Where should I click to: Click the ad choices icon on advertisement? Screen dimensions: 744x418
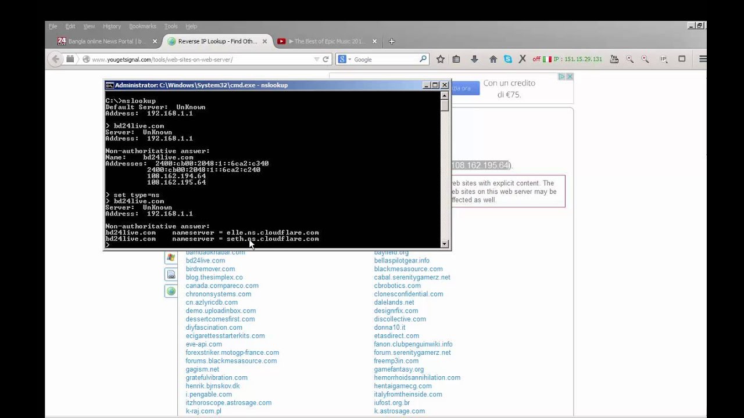coord(562,77)
